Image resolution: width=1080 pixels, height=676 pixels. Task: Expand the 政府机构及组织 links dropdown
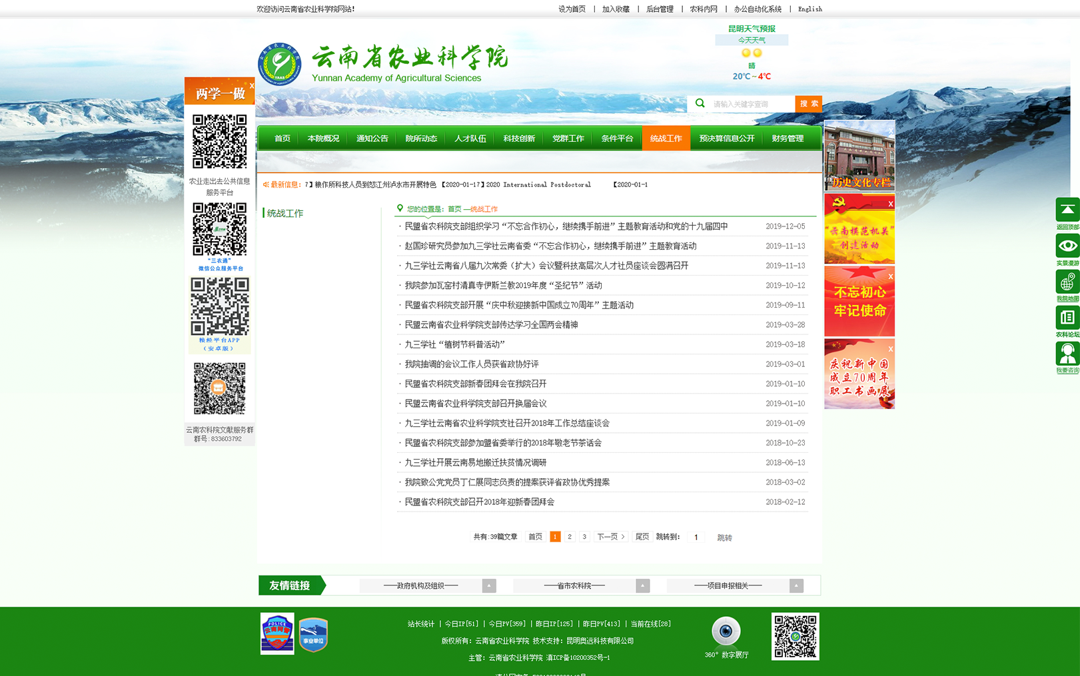(x=489, y=585)
